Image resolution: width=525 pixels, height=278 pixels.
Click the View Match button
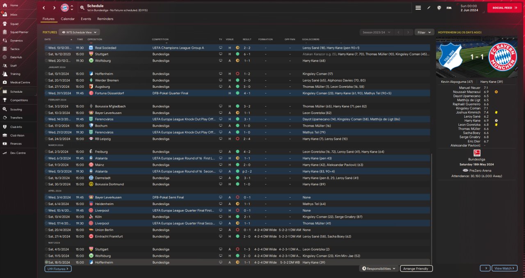click(504, 268)
